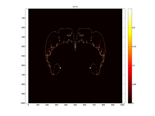Click the colorbar at value 0.05
155x116 pixels.
(130, 84)
